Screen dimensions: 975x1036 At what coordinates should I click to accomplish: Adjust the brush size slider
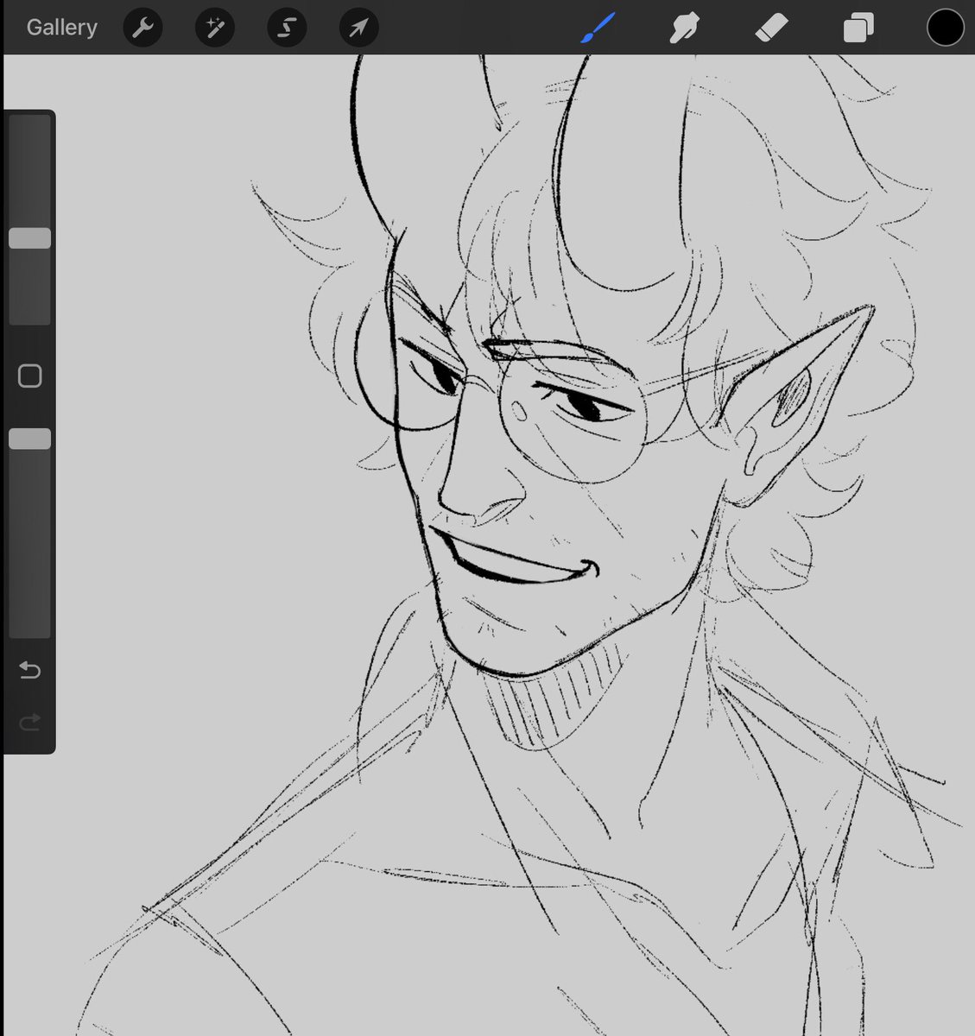[30, 237]
